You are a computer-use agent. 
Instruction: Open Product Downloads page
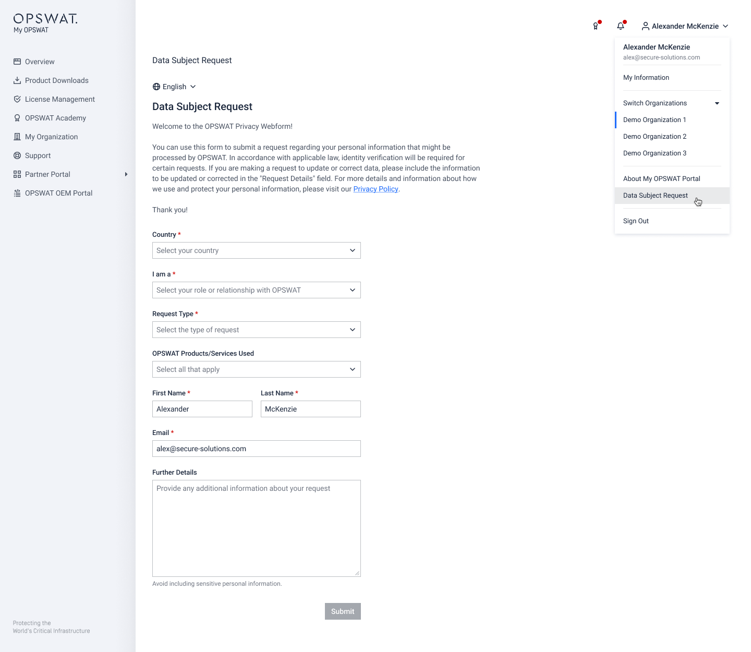tap(57, 80)
